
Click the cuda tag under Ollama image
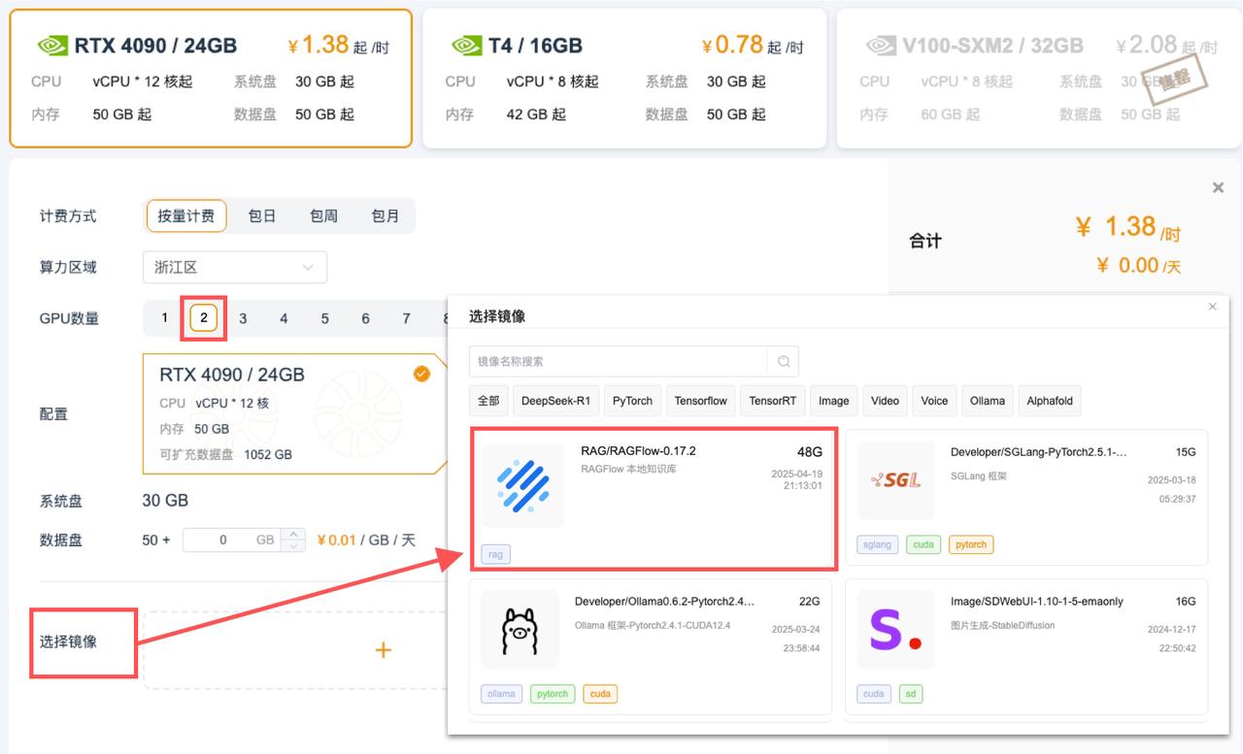tap(600, 694)
